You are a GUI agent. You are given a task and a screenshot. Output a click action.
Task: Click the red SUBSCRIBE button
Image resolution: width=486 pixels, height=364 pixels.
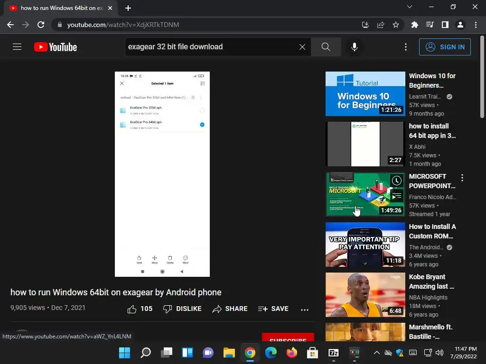(x=288, y=337)
